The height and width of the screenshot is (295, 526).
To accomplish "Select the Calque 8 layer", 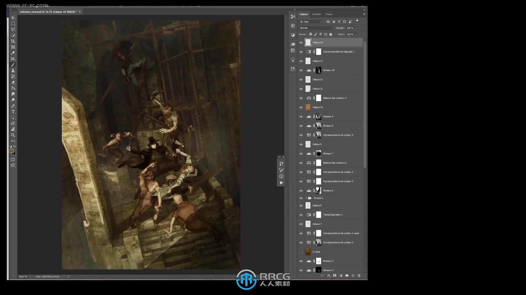I will (334, 205).
